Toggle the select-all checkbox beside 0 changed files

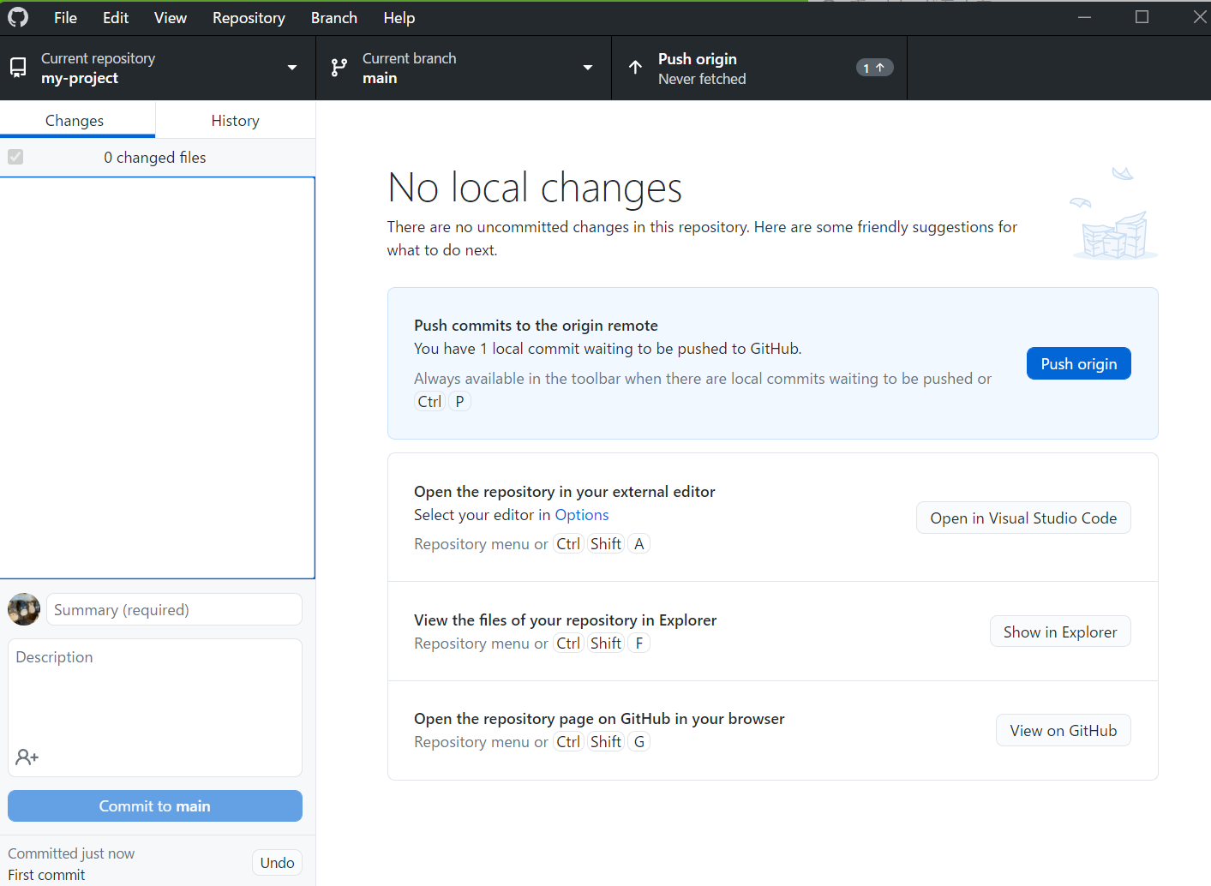coord(15,157)
